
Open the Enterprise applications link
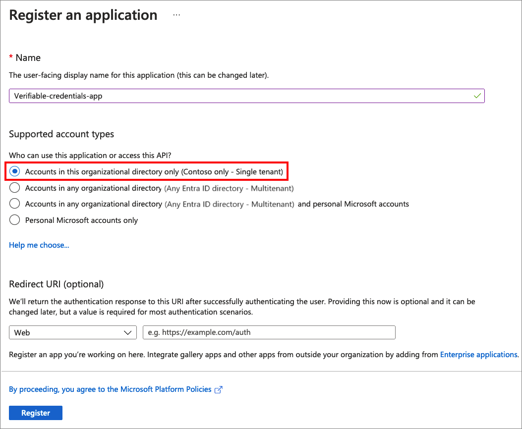coord(479,355)
